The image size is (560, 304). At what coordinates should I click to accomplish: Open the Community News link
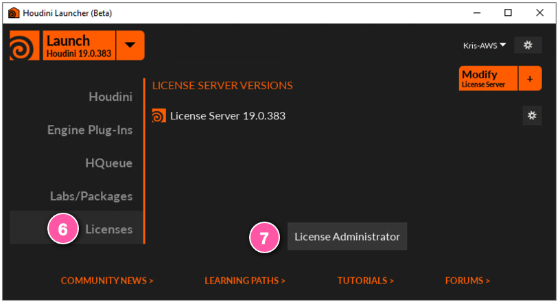coord(107,281)
